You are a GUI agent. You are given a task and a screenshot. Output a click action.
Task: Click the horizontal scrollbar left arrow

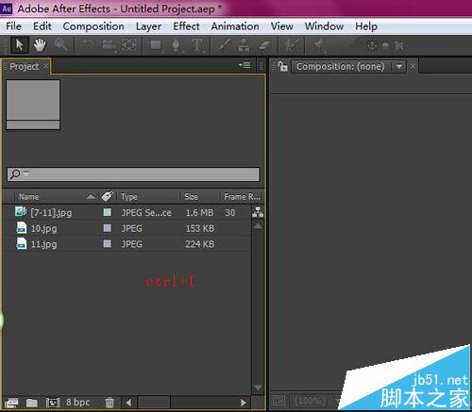[128, 403]
